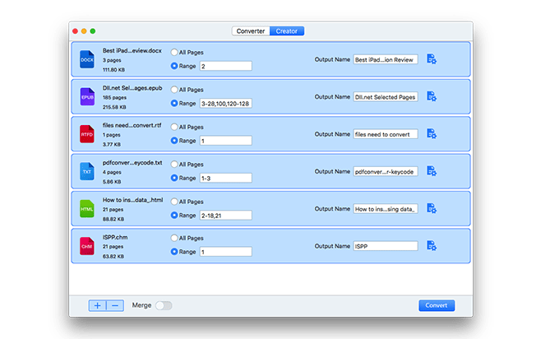Click the CHM file type icon

(87, 246)
